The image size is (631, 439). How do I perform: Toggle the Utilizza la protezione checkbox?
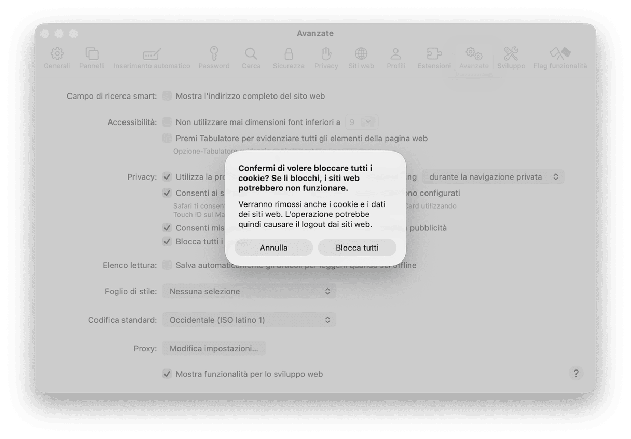[x=167, y=176]
